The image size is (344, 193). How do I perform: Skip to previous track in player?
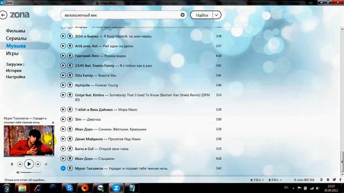(20, 164)
